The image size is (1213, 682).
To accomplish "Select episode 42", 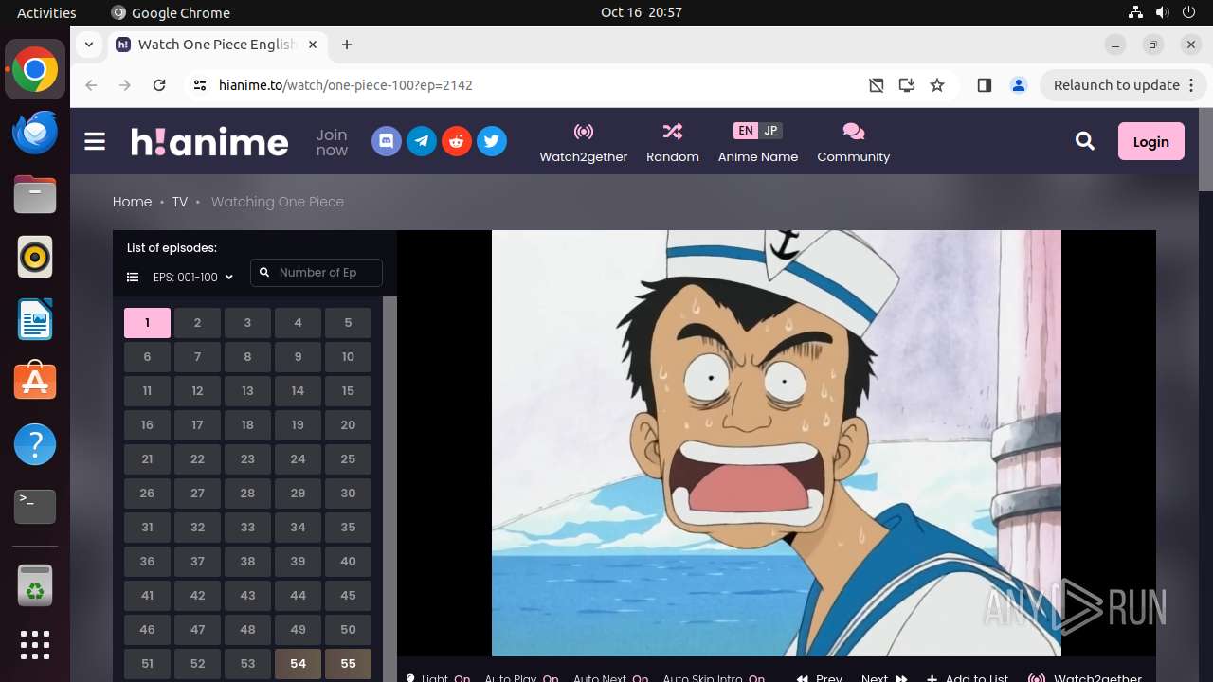I will point(197,596).
